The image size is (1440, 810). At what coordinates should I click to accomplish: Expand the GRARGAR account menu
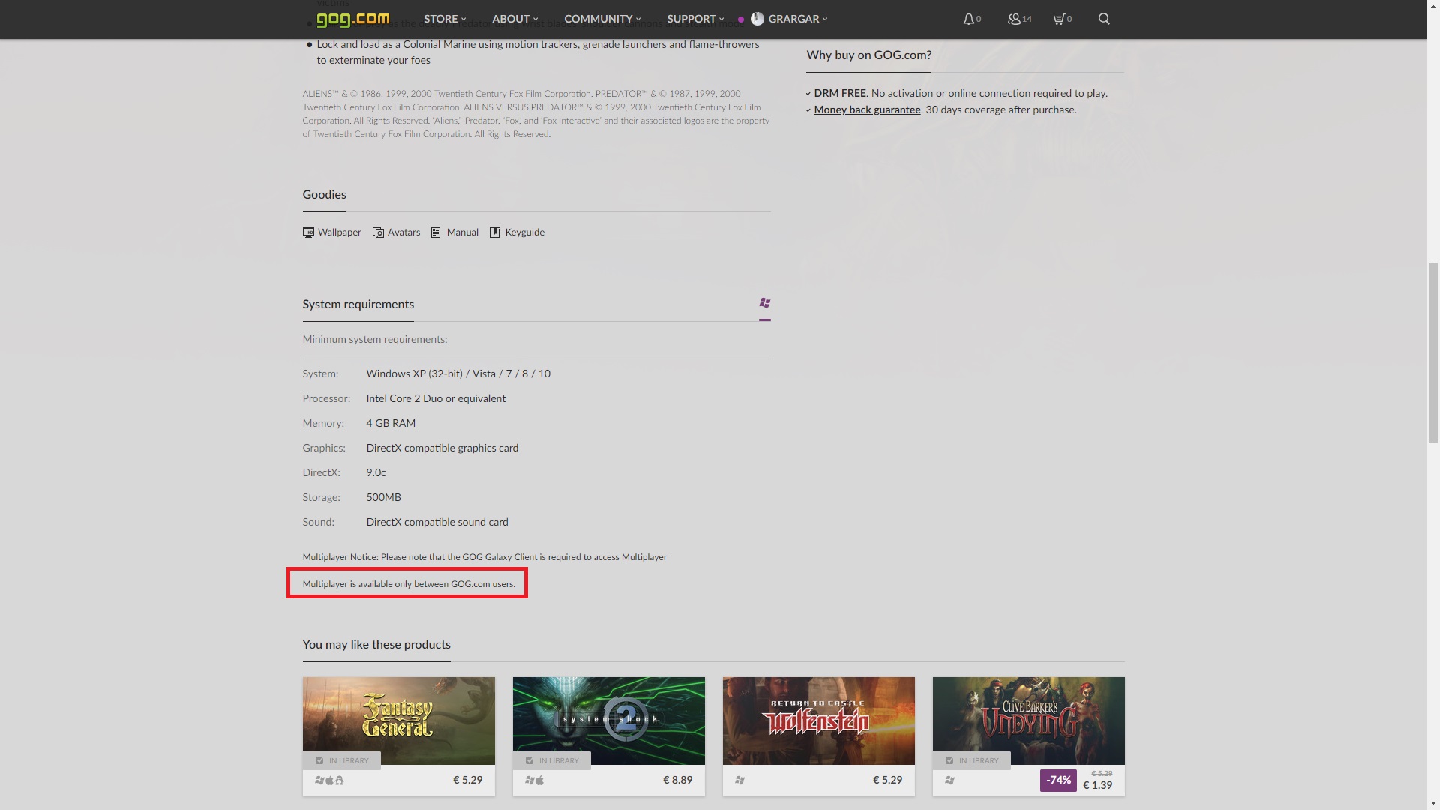pyautogui.click(x=798, y=19)
